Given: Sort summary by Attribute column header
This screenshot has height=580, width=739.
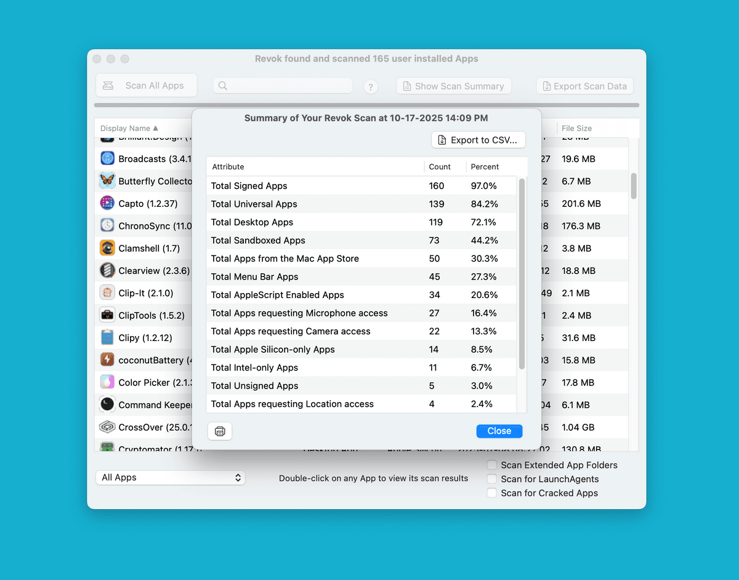Looking at the screenshot, I should tap(228, 167).
